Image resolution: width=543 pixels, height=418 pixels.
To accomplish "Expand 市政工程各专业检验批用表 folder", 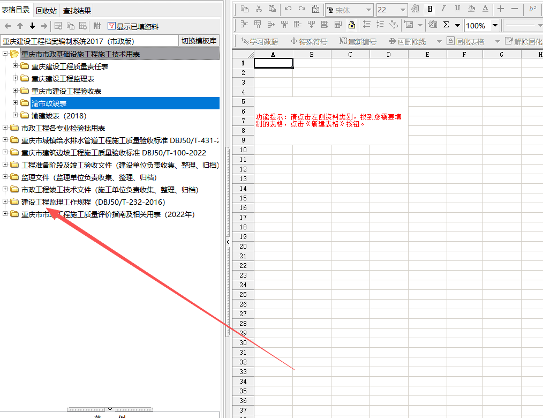I will point(5,127).
